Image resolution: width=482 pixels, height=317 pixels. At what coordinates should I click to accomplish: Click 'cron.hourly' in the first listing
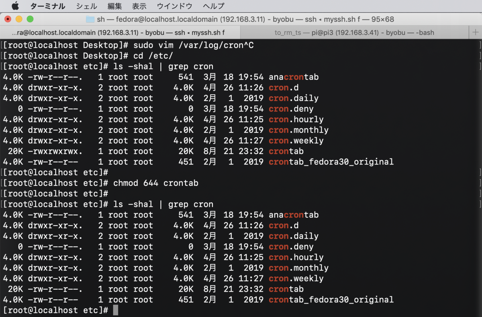coord(296,119)
